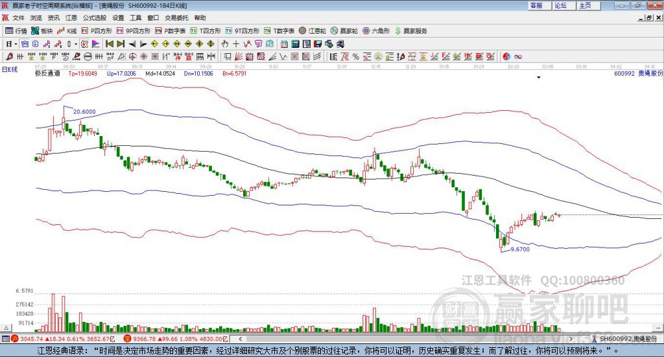Open the 文件 menu

[x=19, y=17]
